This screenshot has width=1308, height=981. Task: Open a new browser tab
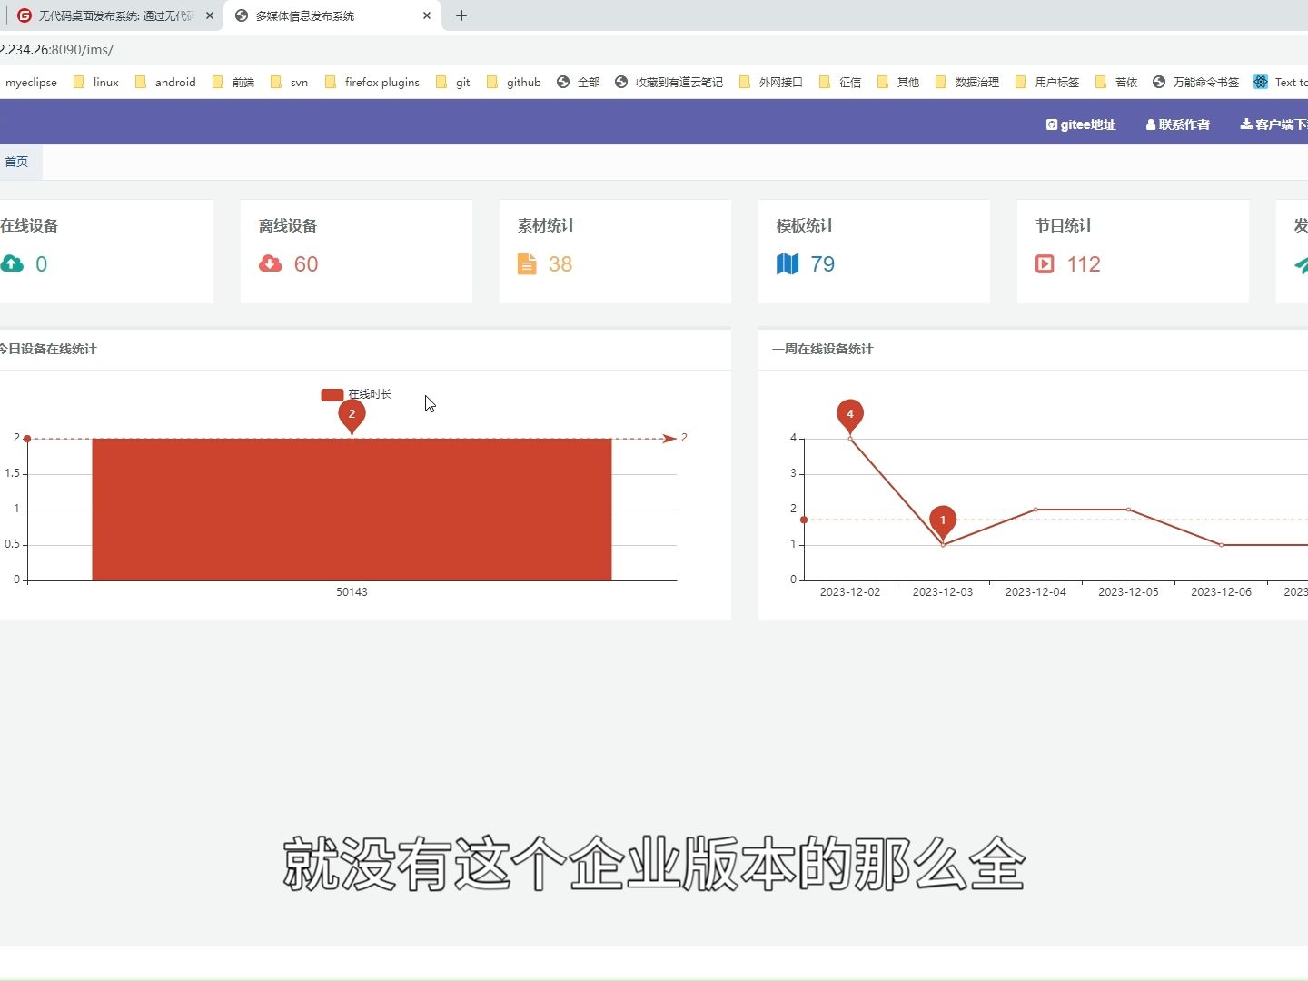(461, 15)
